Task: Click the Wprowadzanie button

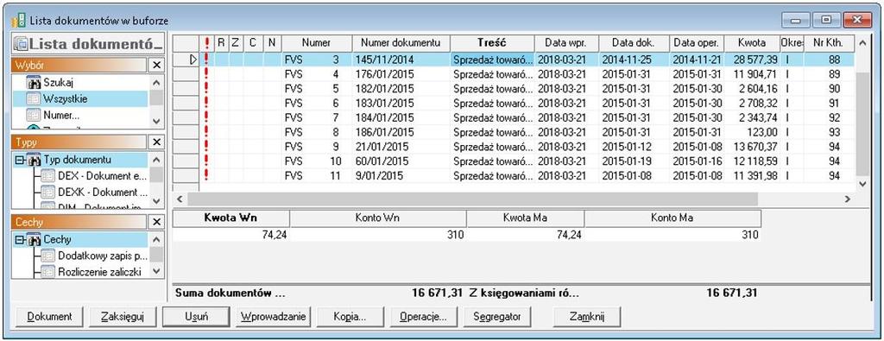Action: click(273, 317)
